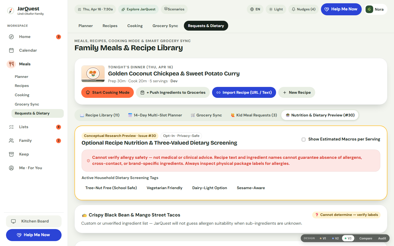Open the Kitchen Board display

click(34, 221)
